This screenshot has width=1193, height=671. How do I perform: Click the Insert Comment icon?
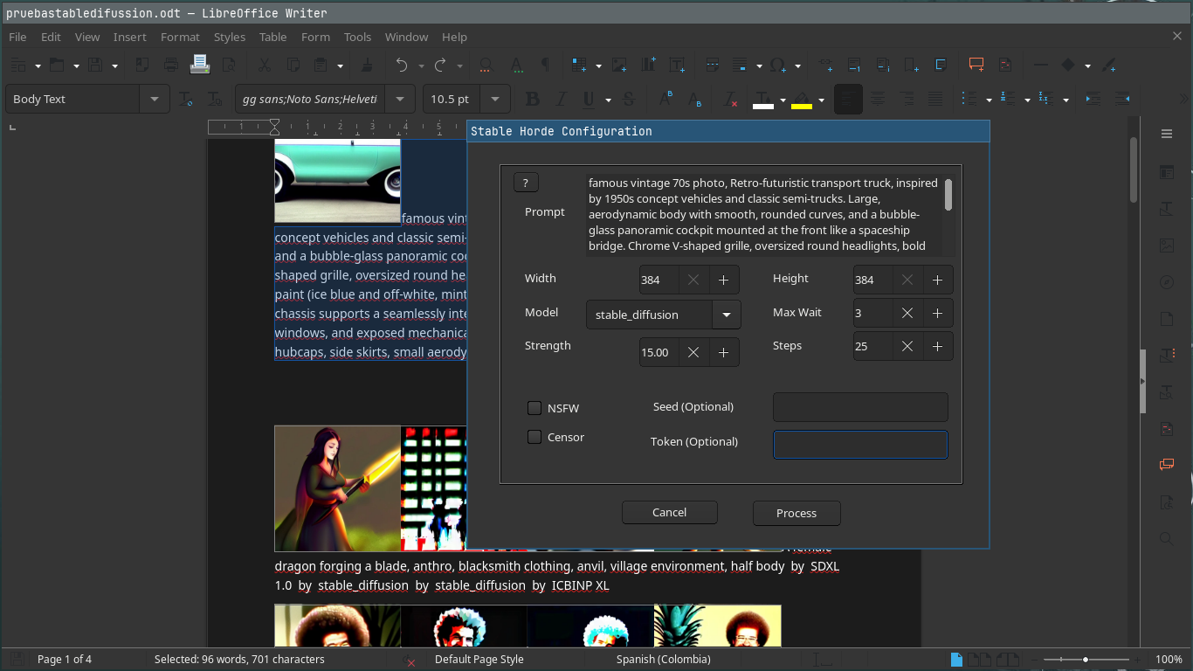[976, 65]
